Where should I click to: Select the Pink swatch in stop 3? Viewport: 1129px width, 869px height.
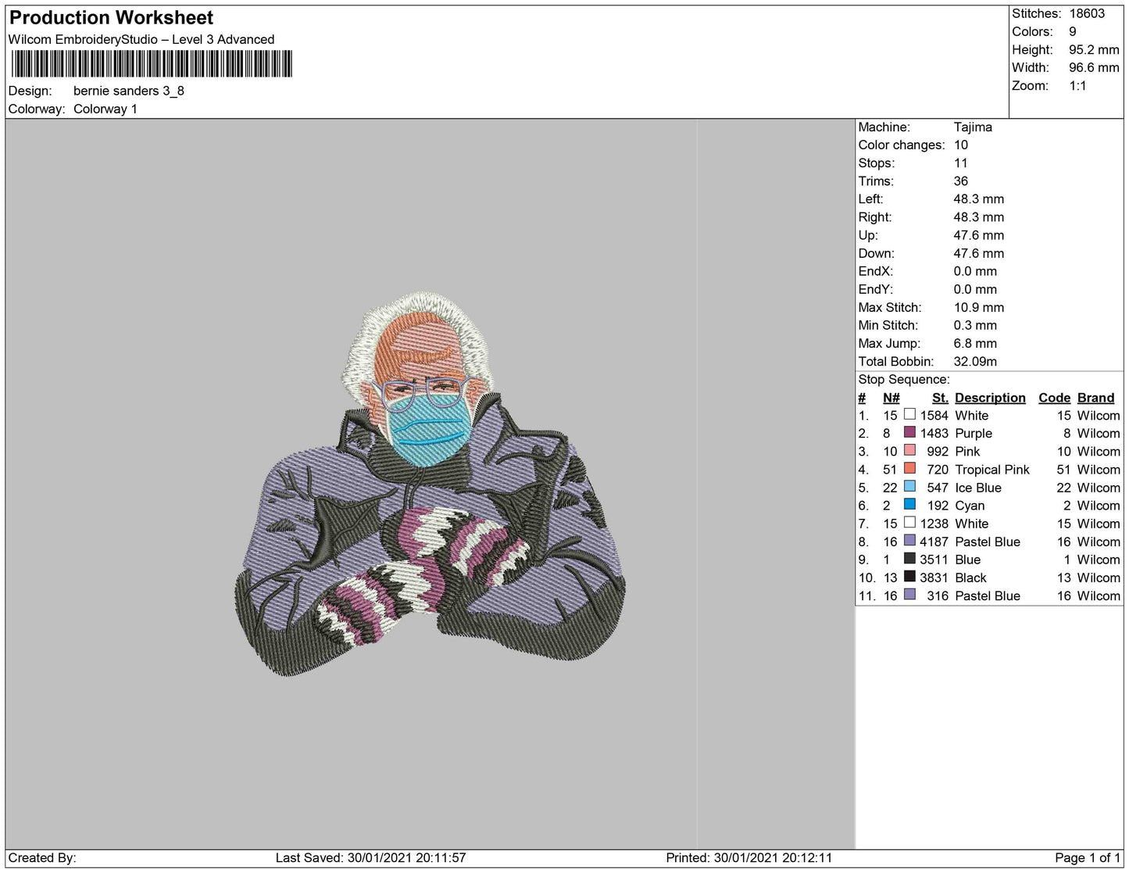(x=909, y=451)
